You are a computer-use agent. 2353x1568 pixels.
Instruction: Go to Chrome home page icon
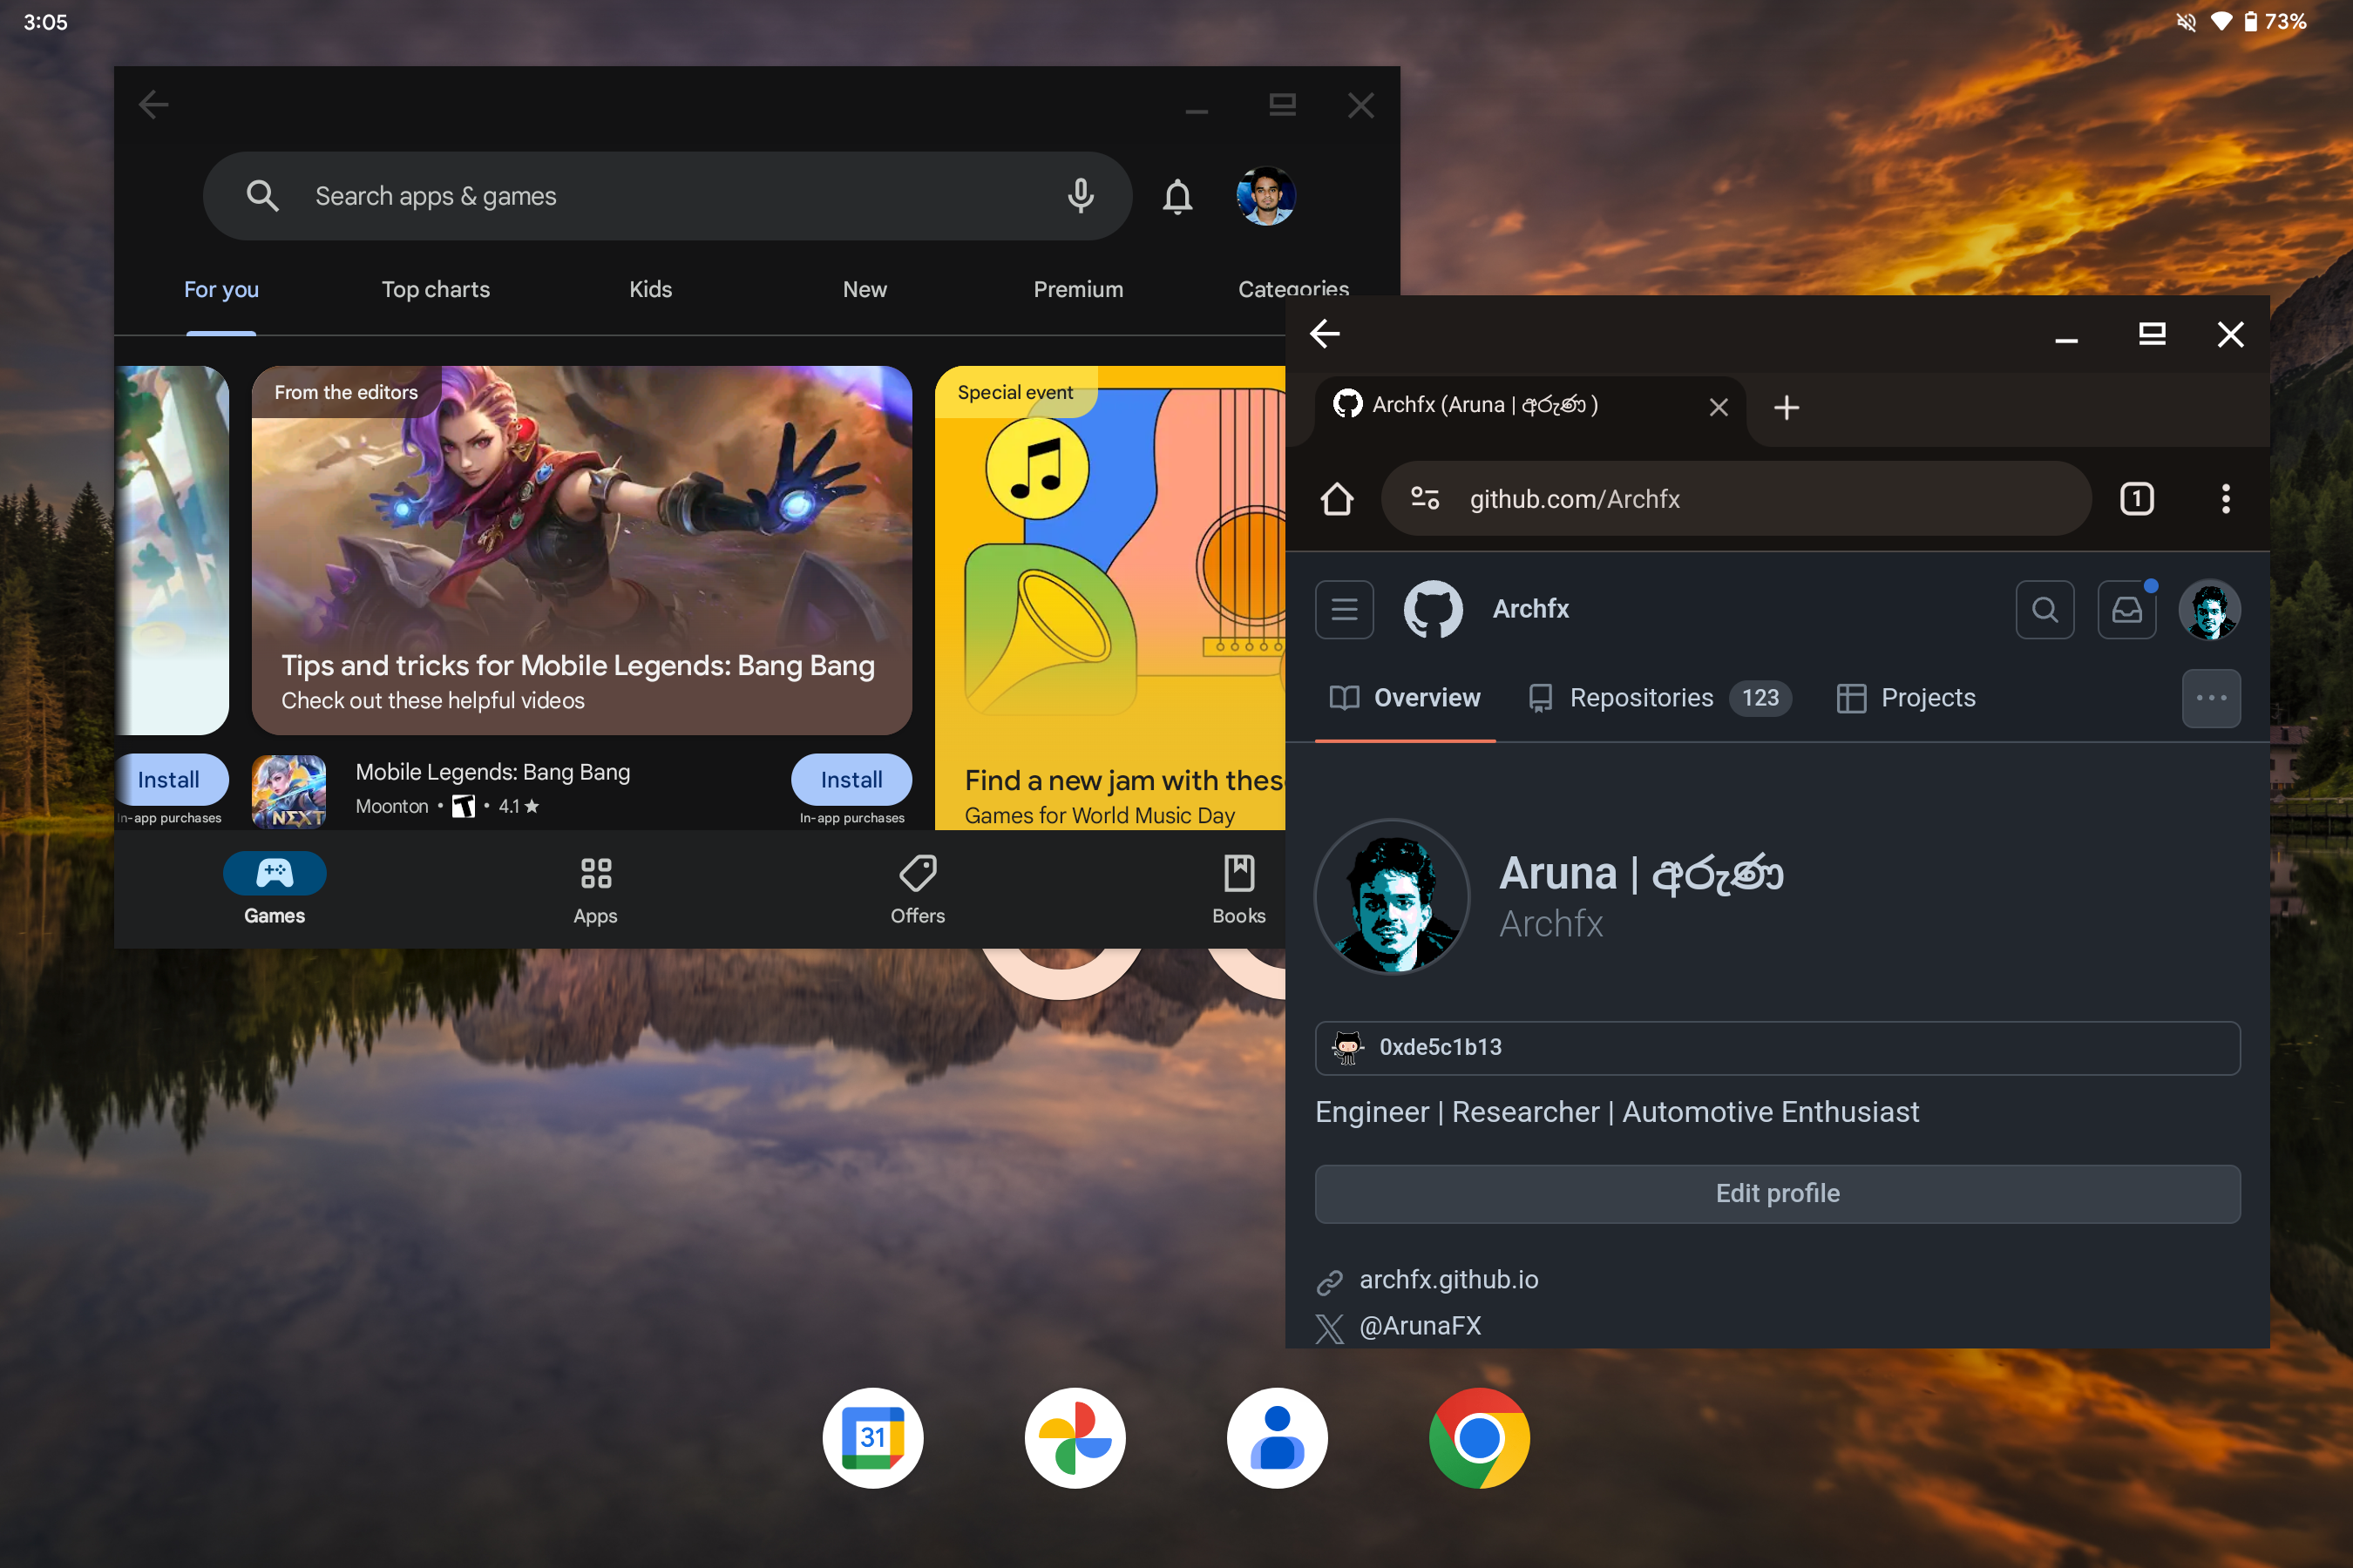[1337, 498]
